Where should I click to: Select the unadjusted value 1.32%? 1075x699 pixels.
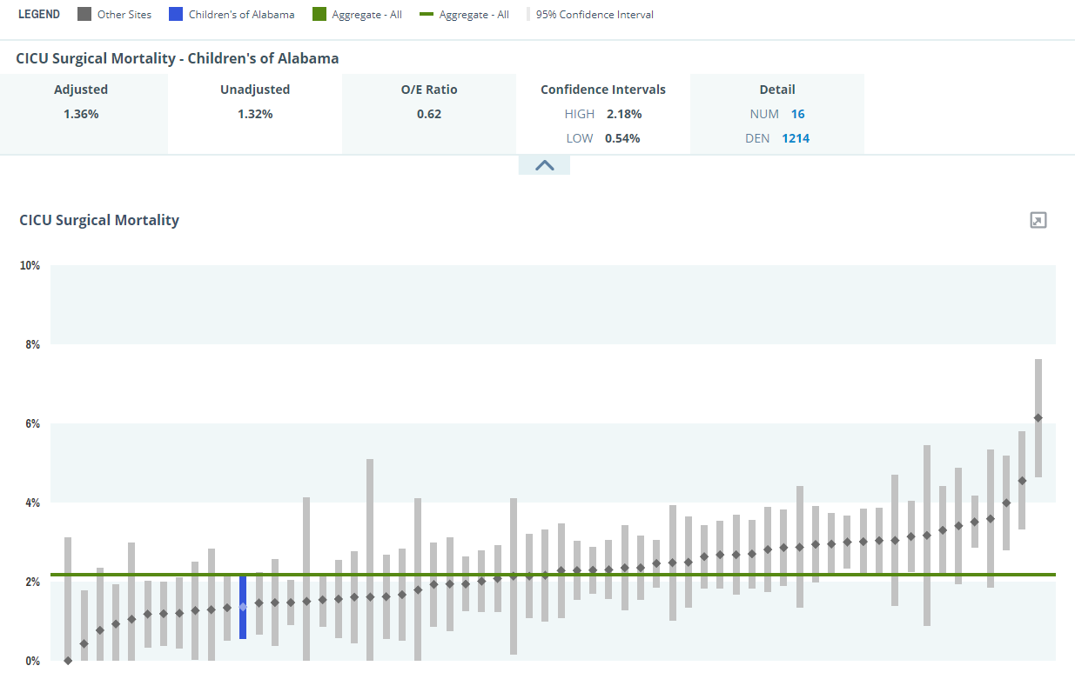pos(255,114)
